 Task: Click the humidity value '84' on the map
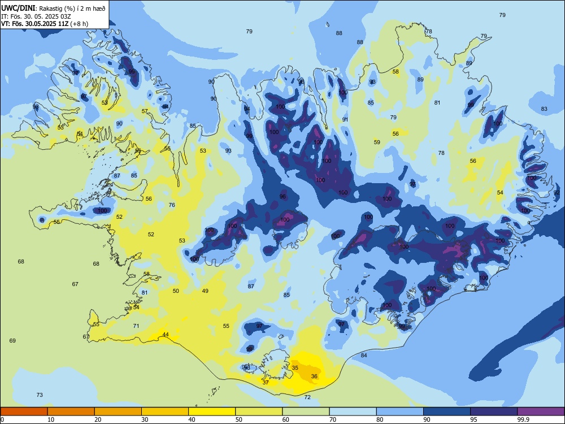(364, 355)
